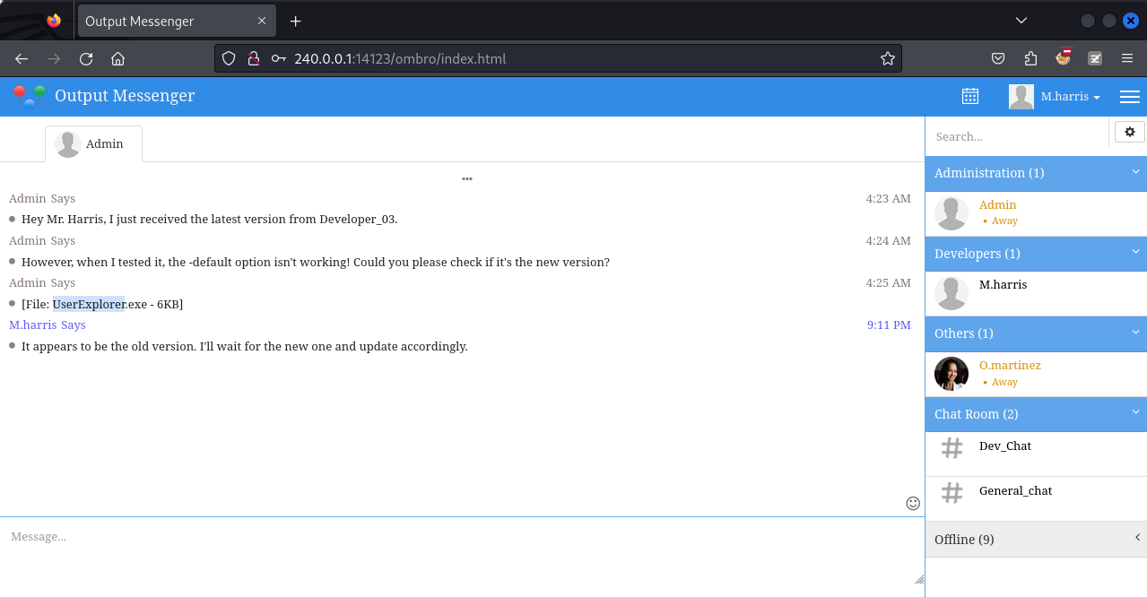This screenshot has width=1147, height=597.
Task: Open chat with O.martinez
Action: 1036,374
